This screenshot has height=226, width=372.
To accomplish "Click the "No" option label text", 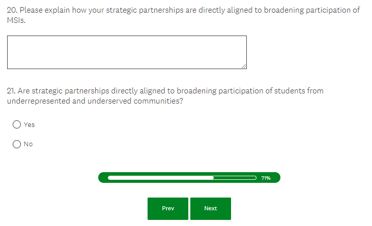I will (28, 144).
